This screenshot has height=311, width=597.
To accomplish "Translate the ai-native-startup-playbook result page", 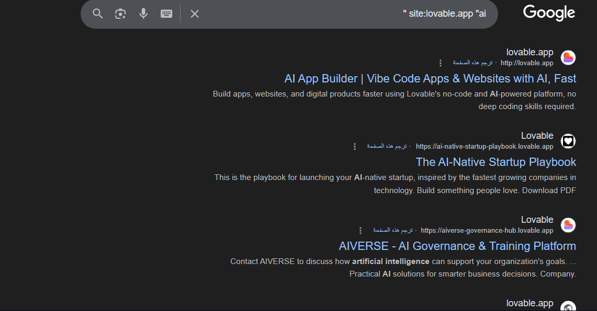I will [387, 146].
